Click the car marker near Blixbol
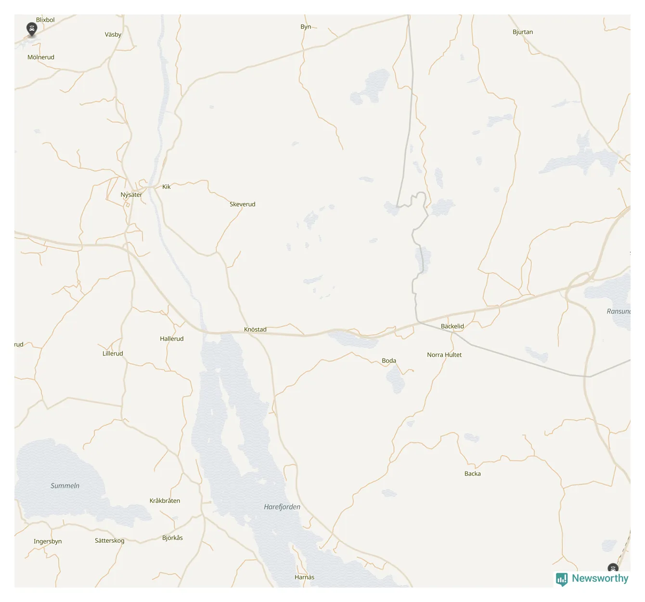Screen dimensions: 645x602 tap(32, 29)
